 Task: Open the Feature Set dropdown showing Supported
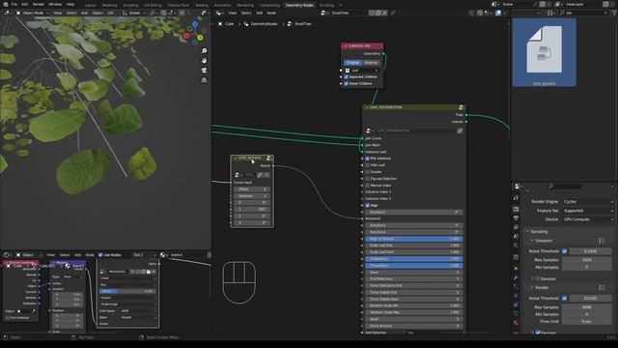tap(588, 211)
